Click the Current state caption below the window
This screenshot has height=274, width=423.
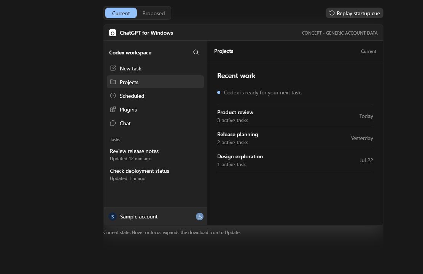click(172, 233)
